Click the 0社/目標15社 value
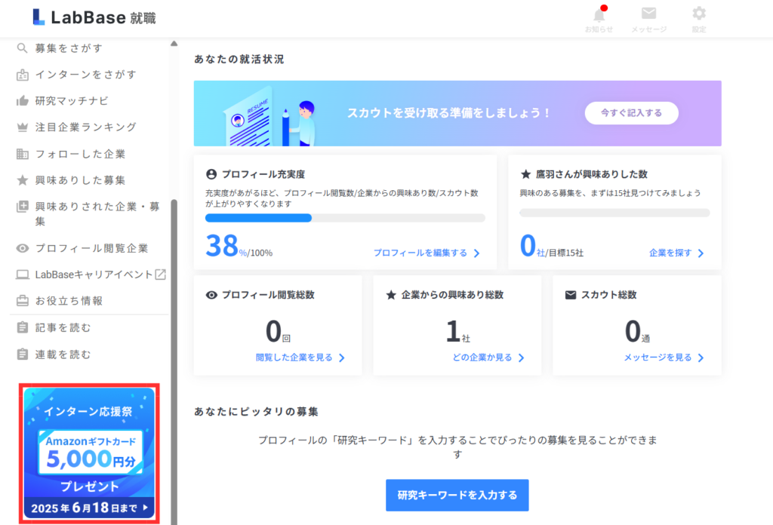Screen dimensions: 773x525 coord(552,246)
